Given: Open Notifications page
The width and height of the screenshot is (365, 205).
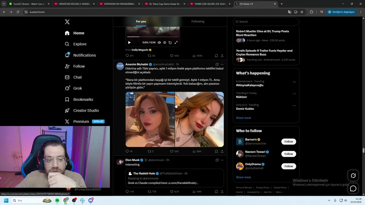Looking at the screenshot, I should pyautogui.click(x=80, y=55).
